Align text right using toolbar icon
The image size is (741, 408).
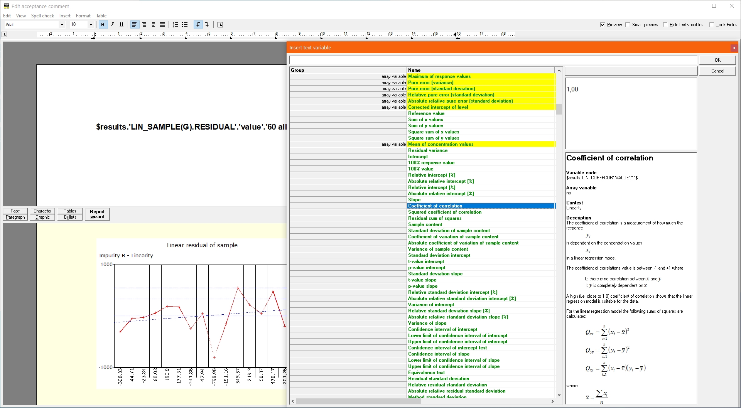click(144, 25)
